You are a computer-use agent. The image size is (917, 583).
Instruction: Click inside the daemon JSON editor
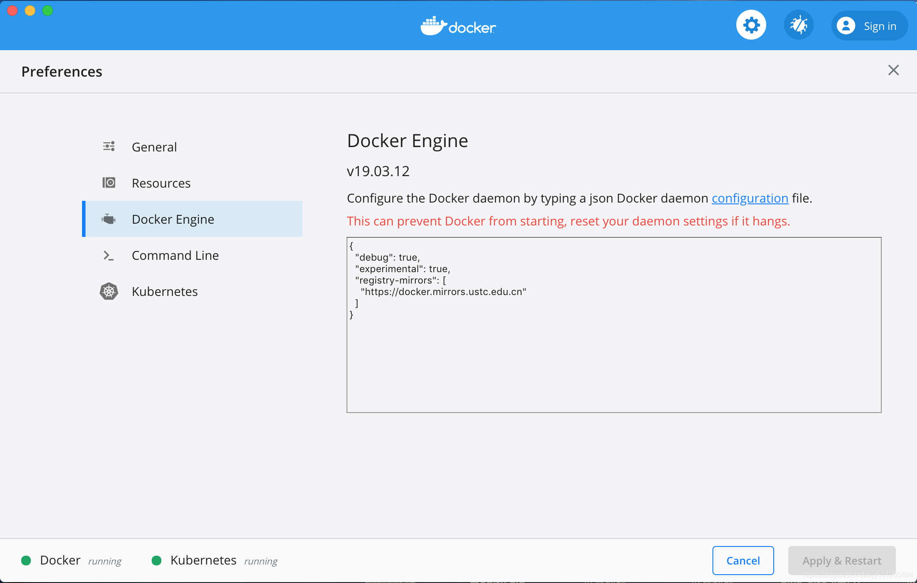tap(614, 361)
